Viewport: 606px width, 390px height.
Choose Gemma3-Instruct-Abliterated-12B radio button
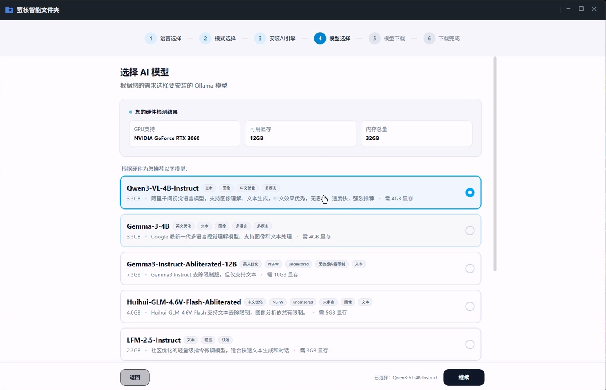point(469,268)
